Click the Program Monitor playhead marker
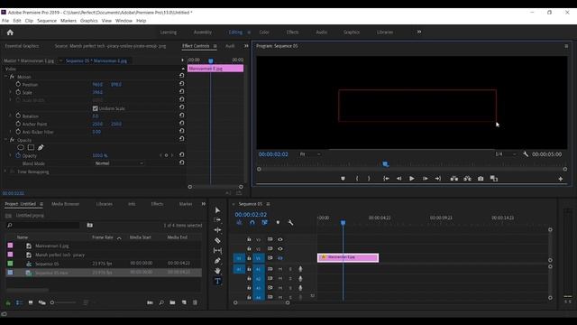The height and width of the screenshot is (325, 577). pos(385,164)
